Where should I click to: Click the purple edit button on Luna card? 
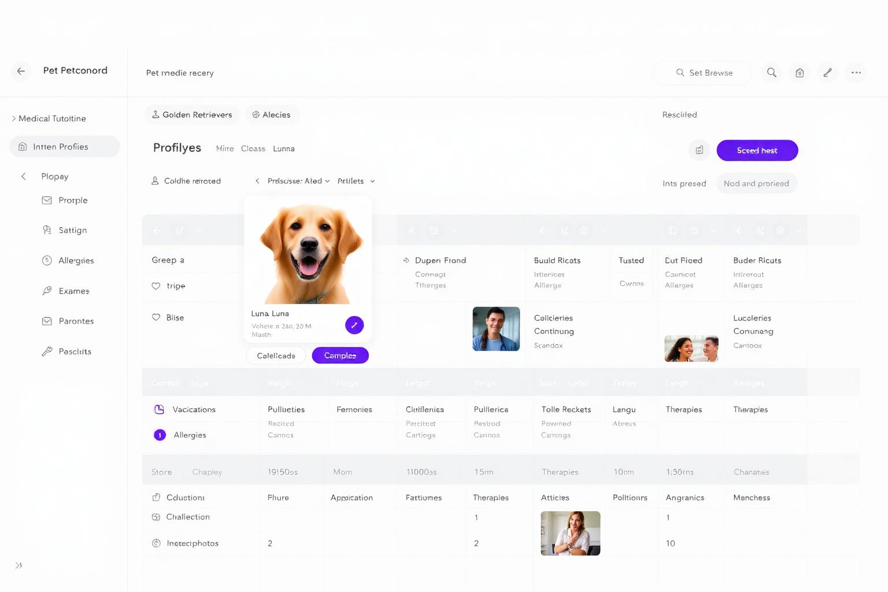coord(354,325)
